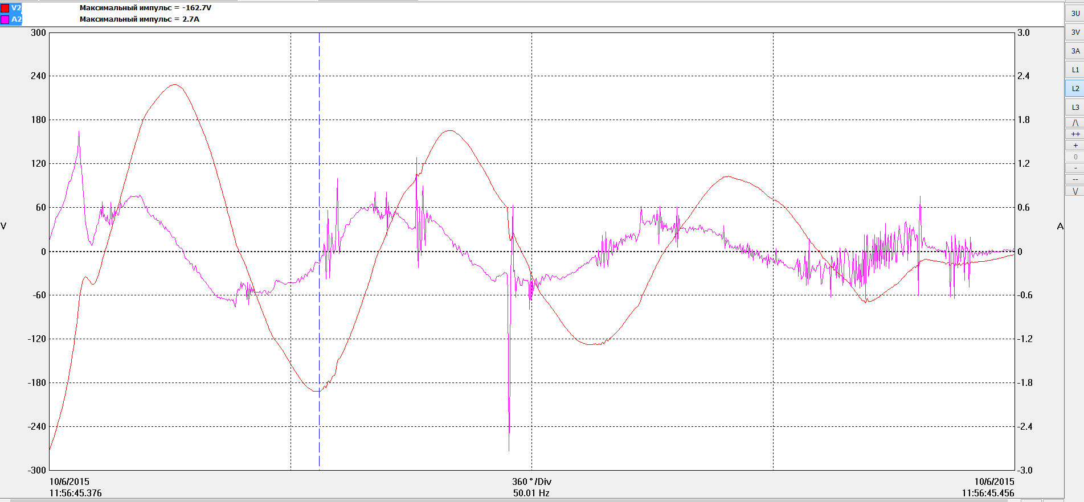Click the red V2 legend color swatch
Image resolution: width=1084 pixels, height=502 pixels.
click(x=5, y=8)
